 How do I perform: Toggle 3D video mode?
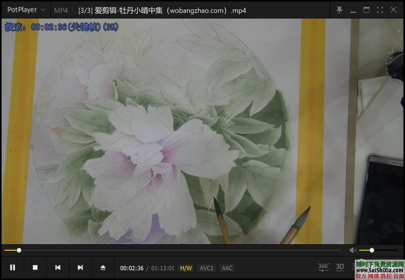(340, 267)
